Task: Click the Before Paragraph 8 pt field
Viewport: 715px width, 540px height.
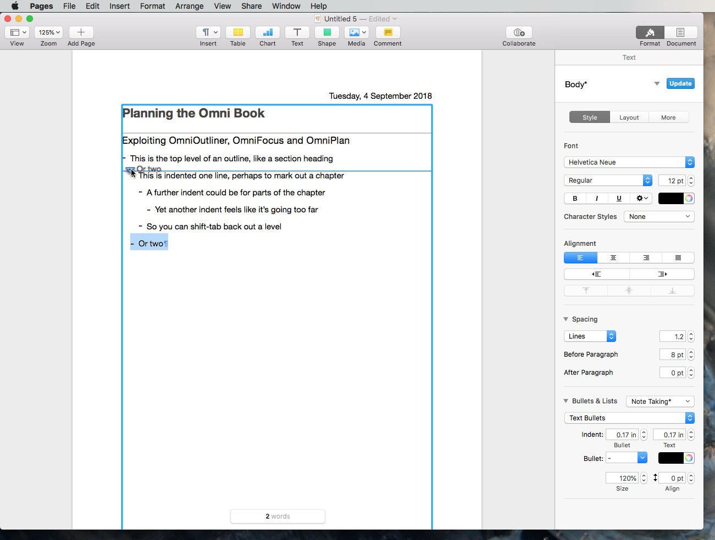Action: (673, 355)
